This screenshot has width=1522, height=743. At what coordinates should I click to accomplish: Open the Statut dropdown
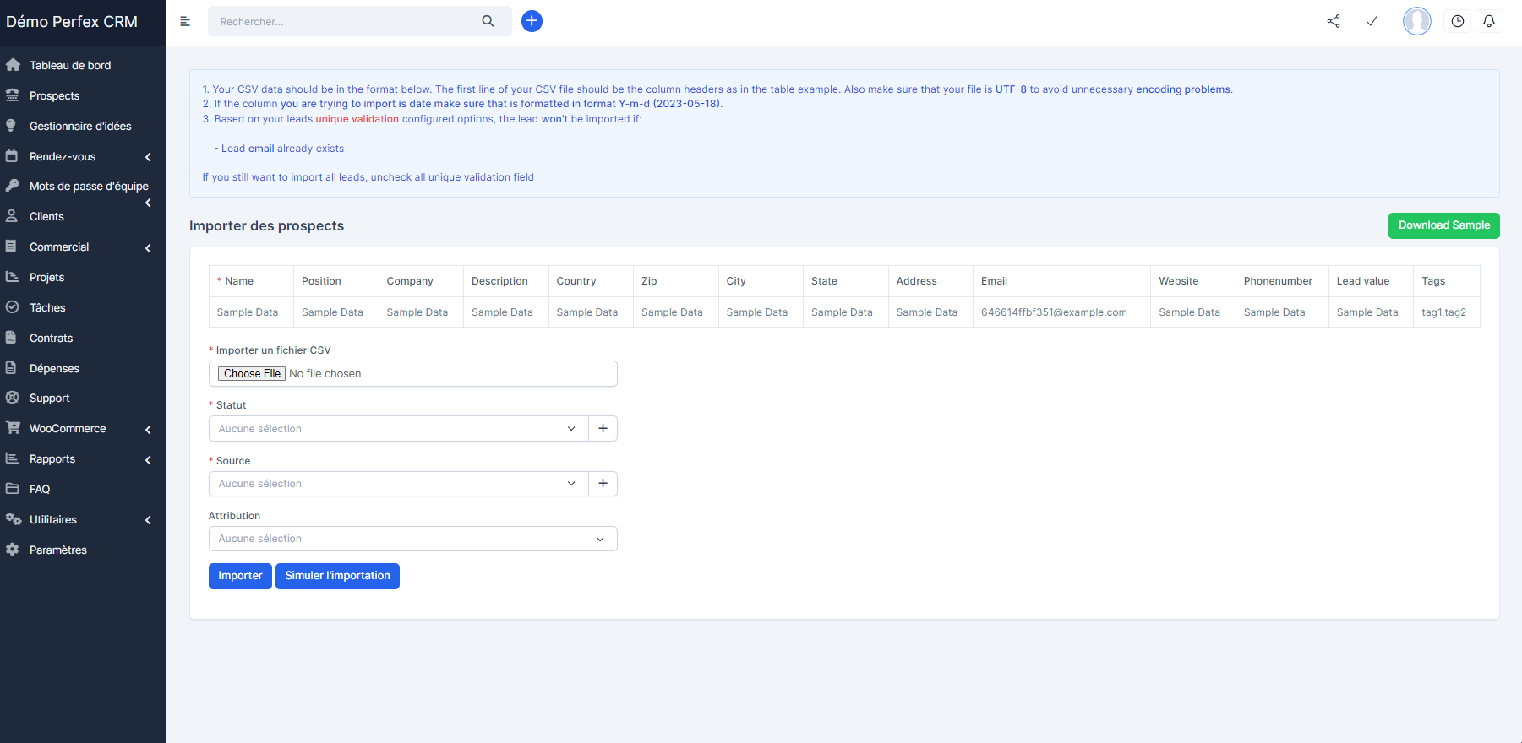tap(398, 429)
